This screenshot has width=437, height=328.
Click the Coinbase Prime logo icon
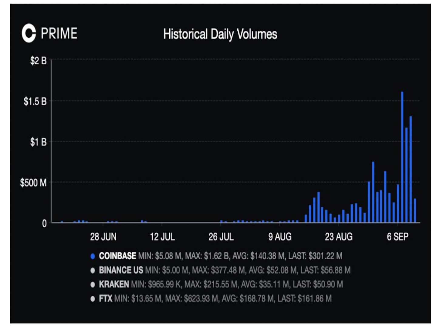(x=29, y=33)
